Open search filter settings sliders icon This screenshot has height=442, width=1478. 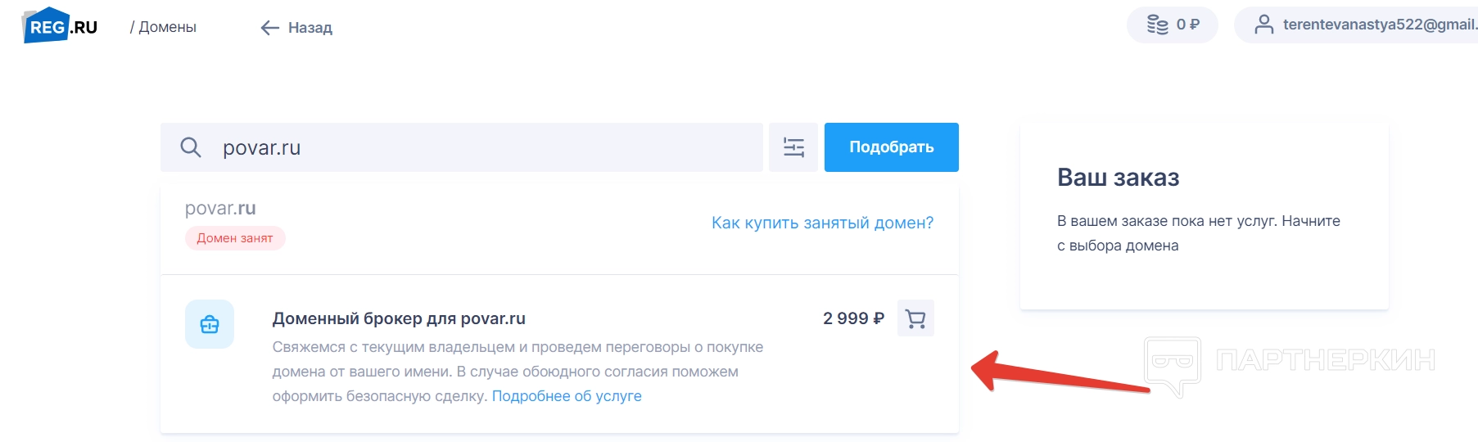pyautogui.click(x=793, y=147)
